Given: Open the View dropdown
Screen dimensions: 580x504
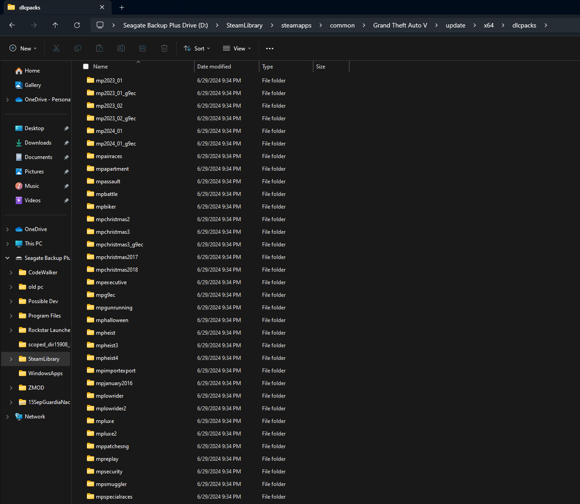Looking at the screenshot, I should [x=236, y=48].
